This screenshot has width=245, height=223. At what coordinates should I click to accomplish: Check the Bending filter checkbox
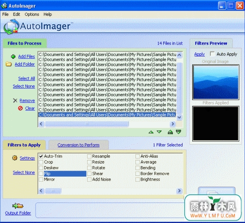point(138,168)
